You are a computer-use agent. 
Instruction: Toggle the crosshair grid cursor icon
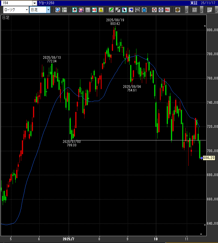pos(64,10)
